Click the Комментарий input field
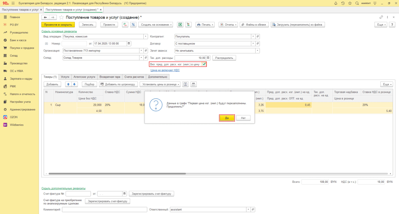This screenshot has height=214, width=399. pyautogui.click(x=104, y=209)
